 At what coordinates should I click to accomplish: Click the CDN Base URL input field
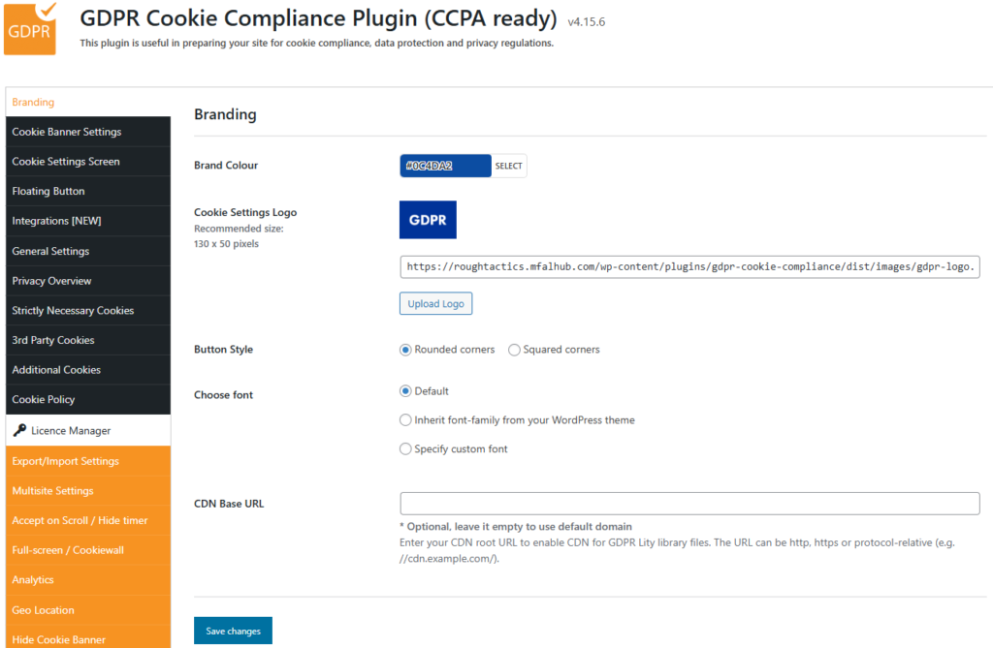(x=689, y=504)
